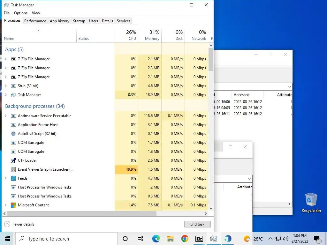Click the Application Frame Host icon

point(13,125)
